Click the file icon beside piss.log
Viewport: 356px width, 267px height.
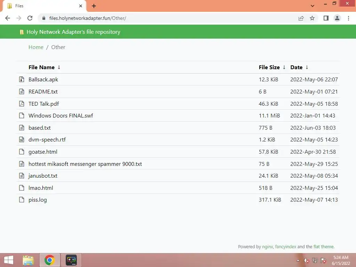(22, 200)
